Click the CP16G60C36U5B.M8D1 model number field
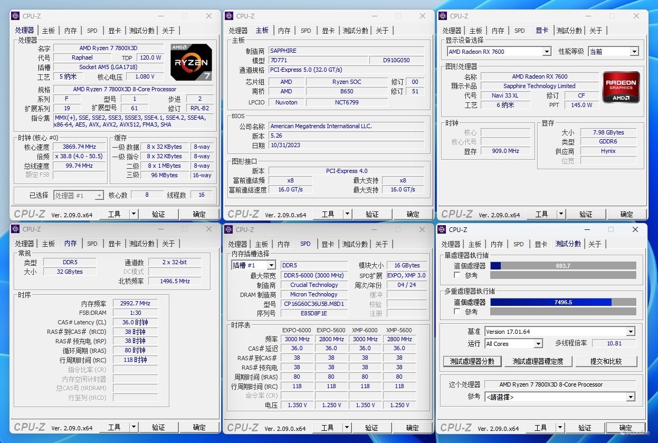Image resolution: width=658 pixels, height=443 pixels. pyautogui.click(x=314, y=304)
